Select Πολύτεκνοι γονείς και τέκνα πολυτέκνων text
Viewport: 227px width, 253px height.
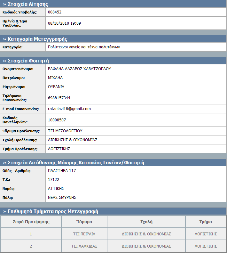pos(84,47)
